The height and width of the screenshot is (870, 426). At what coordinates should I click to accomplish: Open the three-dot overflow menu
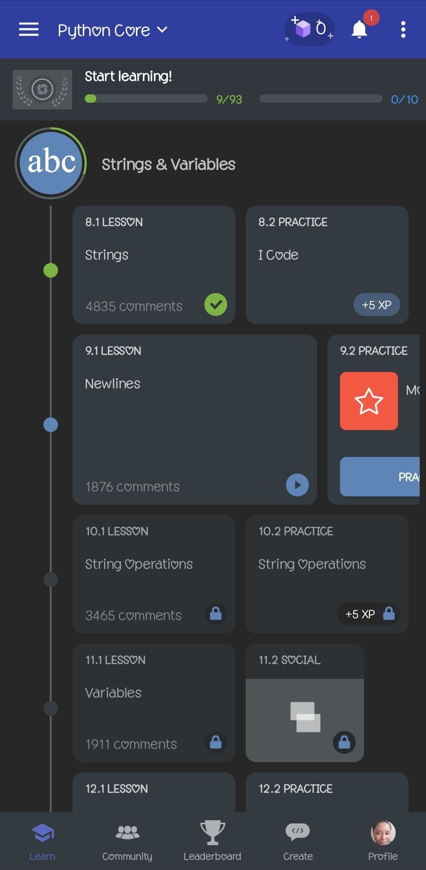pos(403,30)
